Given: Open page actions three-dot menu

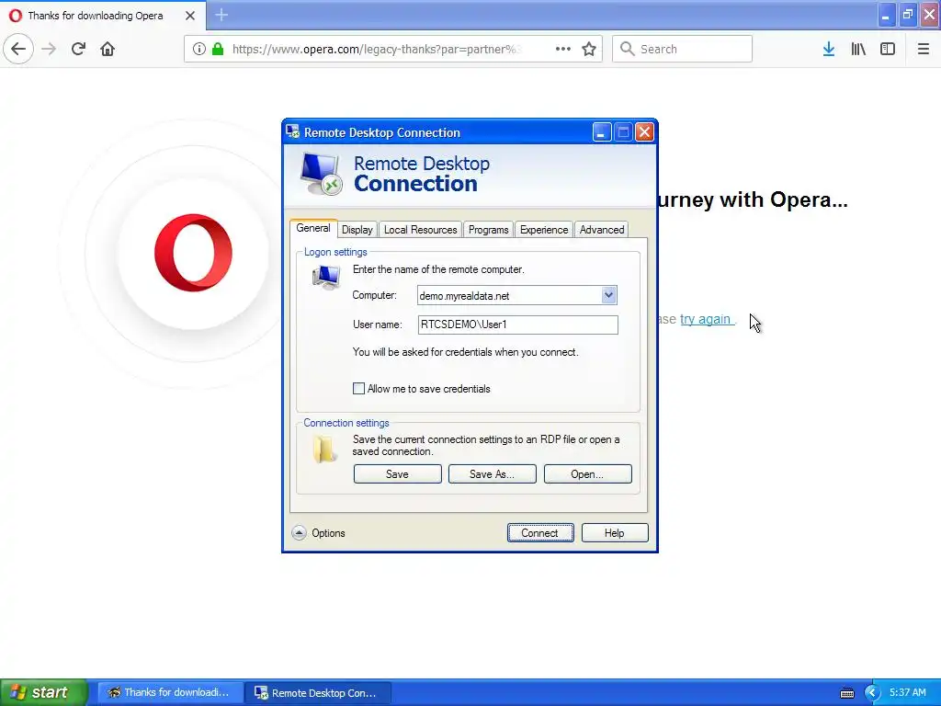Looking at the screenshot, I should coord(563,49).
